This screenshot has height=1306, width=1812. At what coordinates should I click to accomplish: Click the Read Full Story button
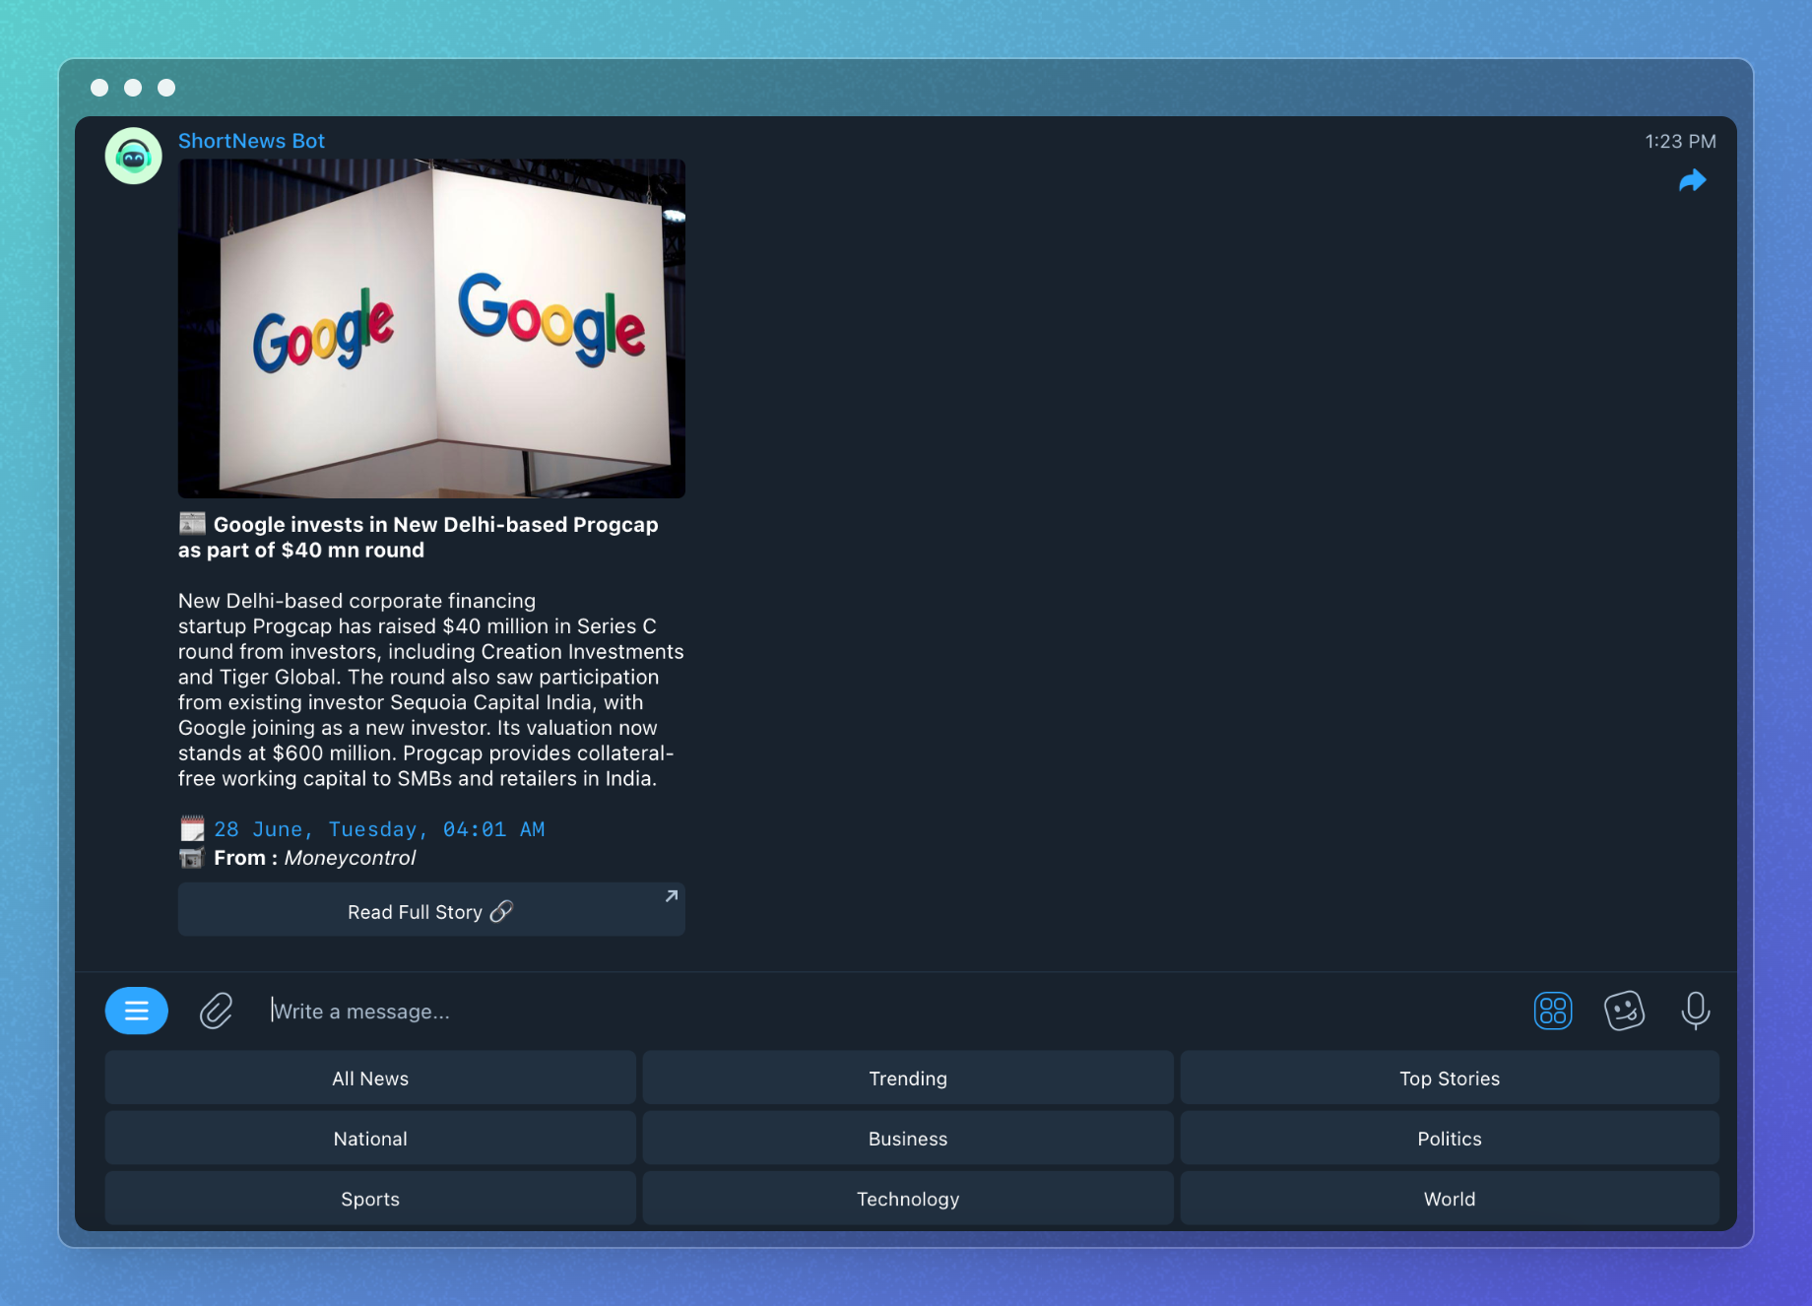[431, 910]
